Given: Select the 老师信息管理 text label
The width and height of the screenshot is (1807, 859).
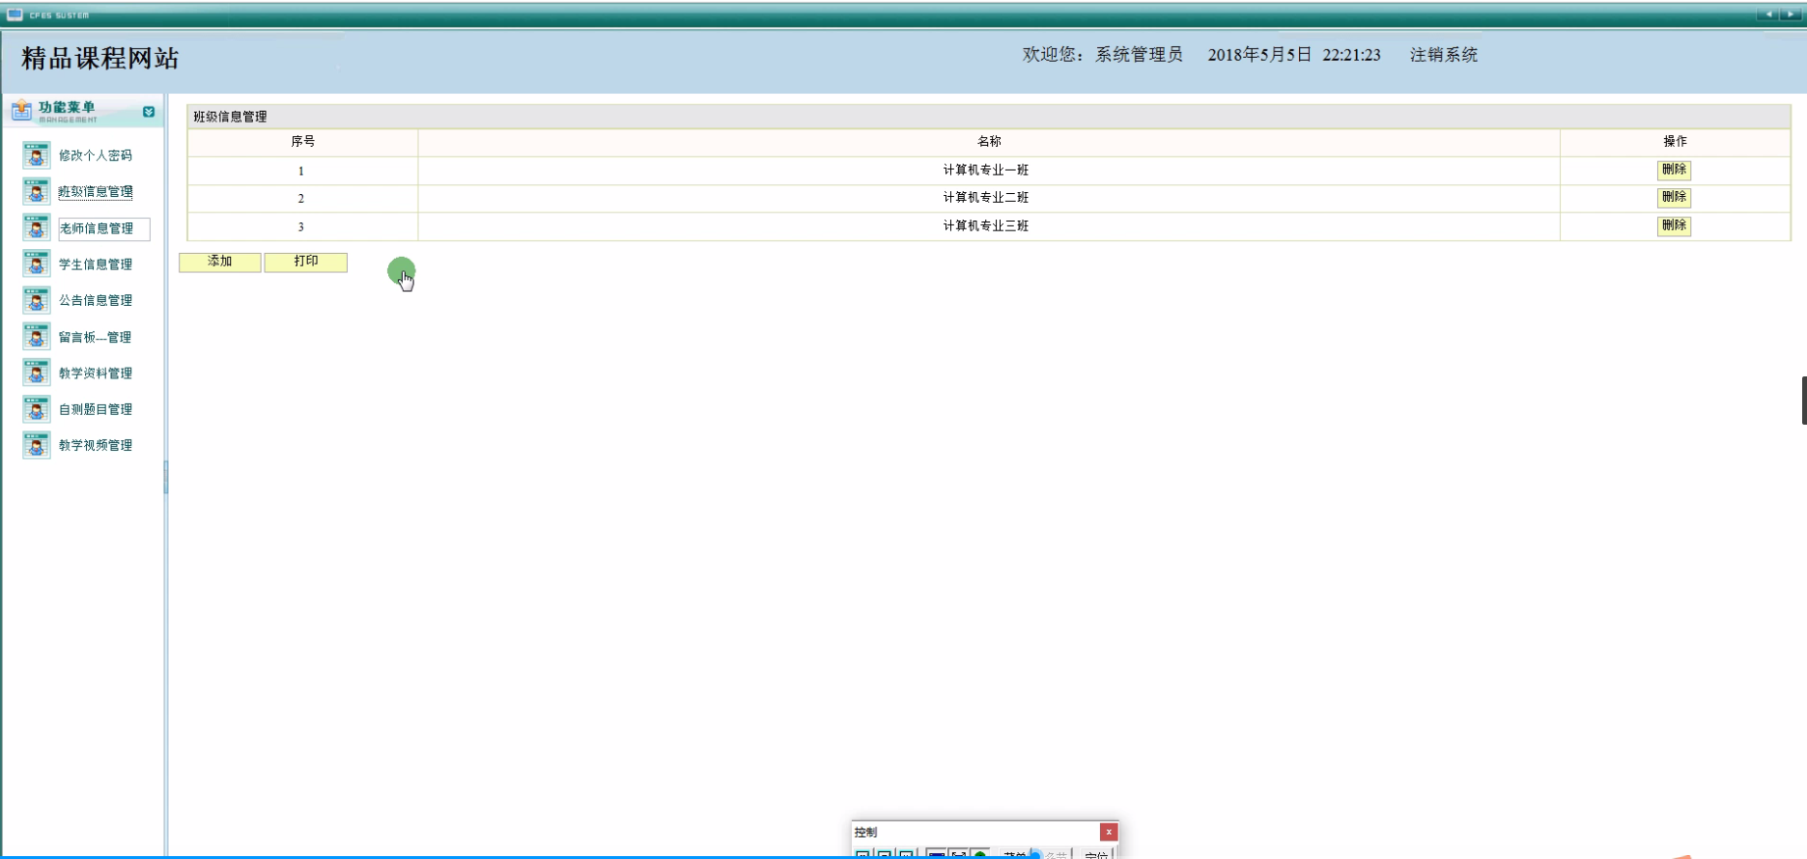Looking at the screenshot, I should click(x=97, y=229).
